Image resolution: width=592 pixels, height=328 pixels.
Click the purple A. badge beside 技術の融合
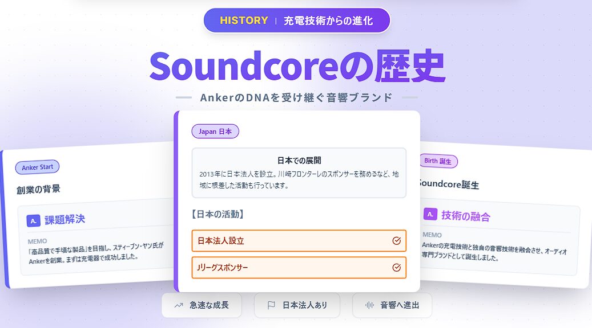pyautogui.click(x=430, y=214)
